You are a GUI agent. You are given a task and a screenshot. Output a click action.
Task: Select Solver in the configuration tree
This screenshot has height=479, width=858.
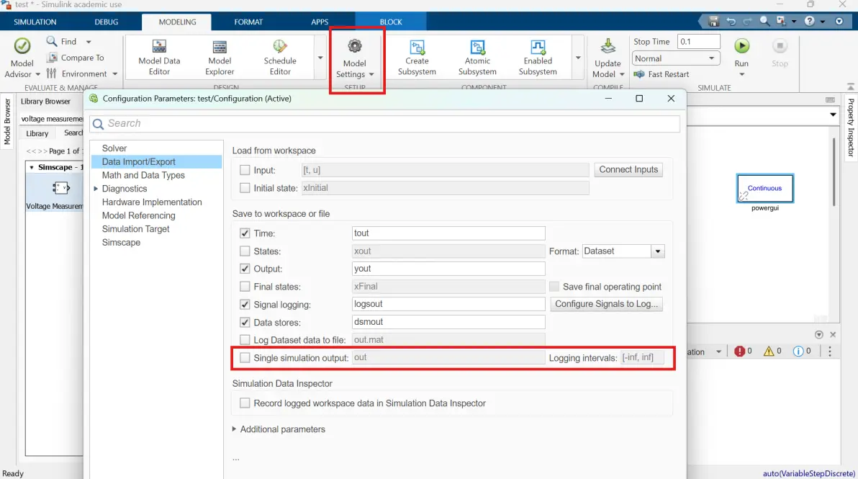tap(114, 148)
